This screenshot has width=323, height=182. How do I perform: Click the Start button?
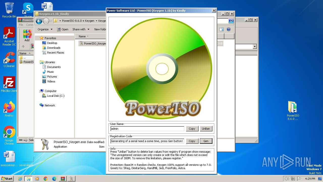click(7, 179)
